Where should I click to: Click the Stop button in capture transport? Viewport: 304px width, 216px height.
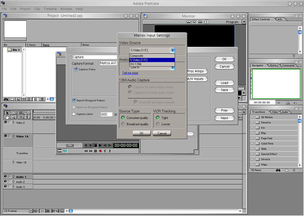pyautogui.click(x=95, y=145)
